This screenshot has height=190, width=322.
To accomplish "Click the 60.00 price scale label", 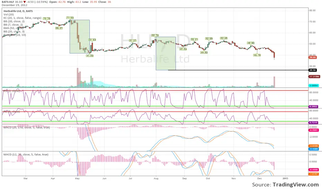I will (x=313, y=33).
